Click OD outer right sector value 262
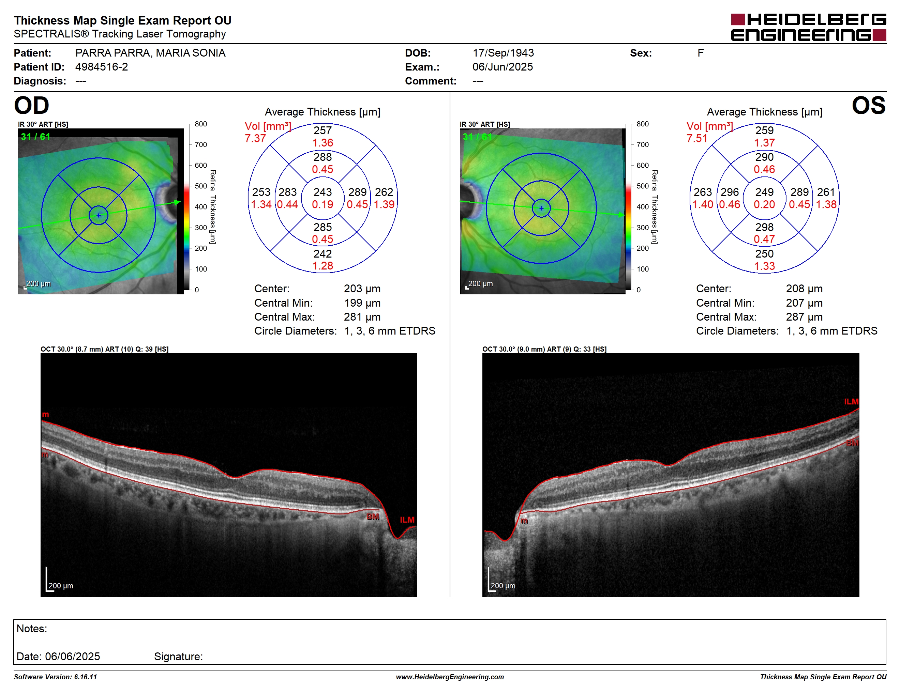 384,192
